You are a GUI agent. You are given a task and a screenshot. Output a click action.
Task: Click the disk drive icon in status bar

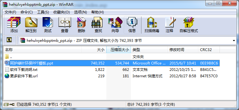click(6, 105)
